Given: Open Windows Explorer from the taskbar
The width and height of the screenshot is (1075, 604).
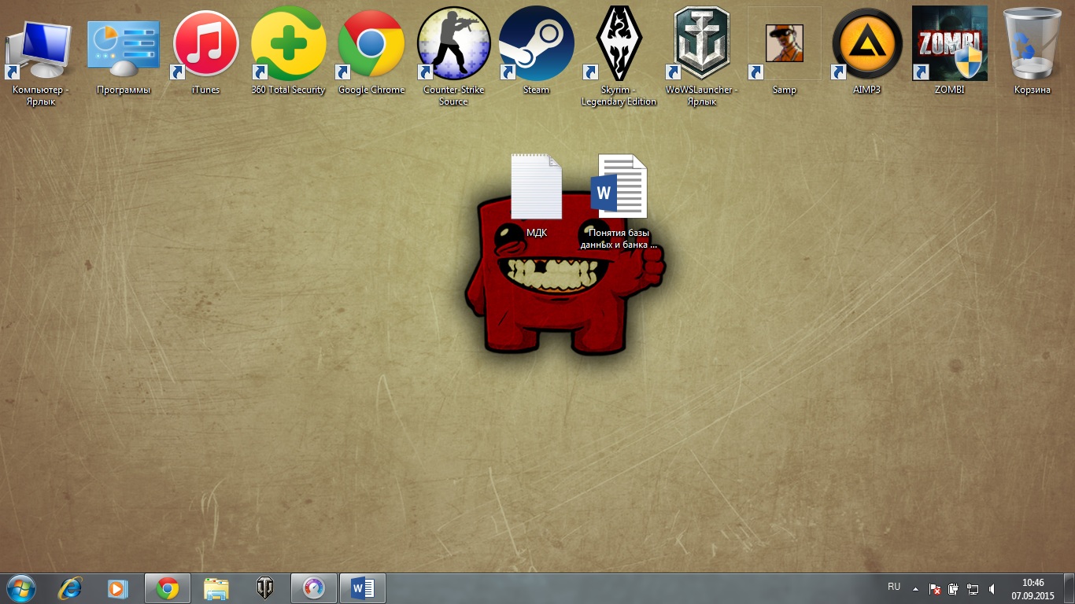Looking at the screenshot, I should [216, 587].
